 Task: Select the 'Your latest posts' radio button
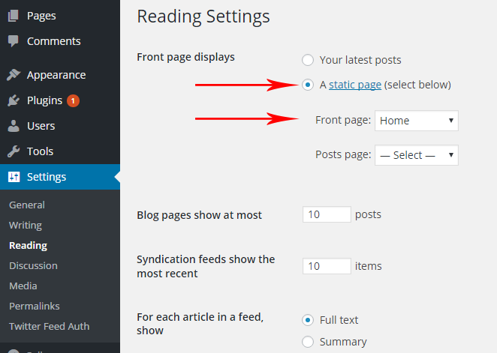click(307, 60)
